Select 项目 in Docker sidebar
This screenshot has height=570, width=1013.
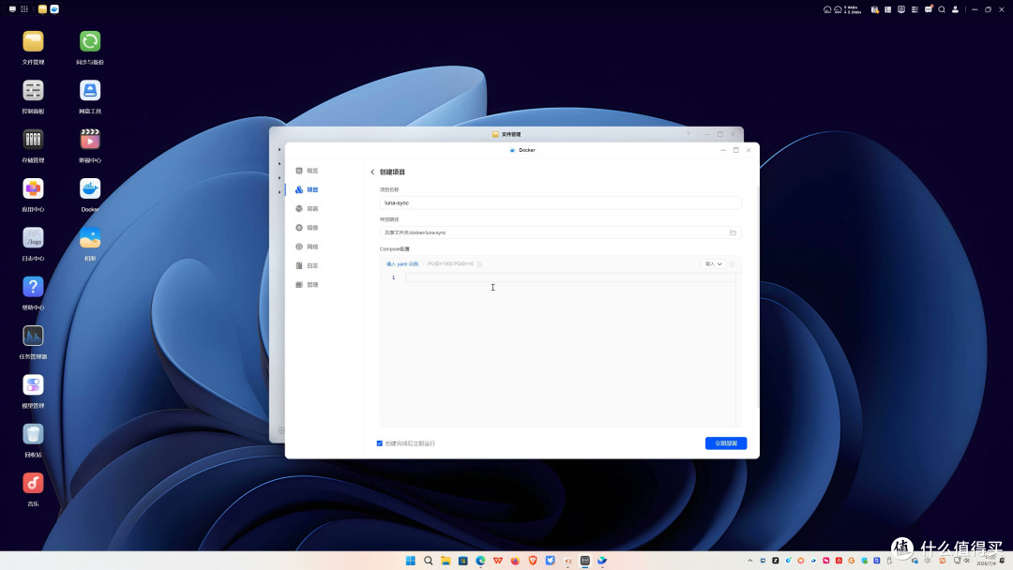(308, 189)
